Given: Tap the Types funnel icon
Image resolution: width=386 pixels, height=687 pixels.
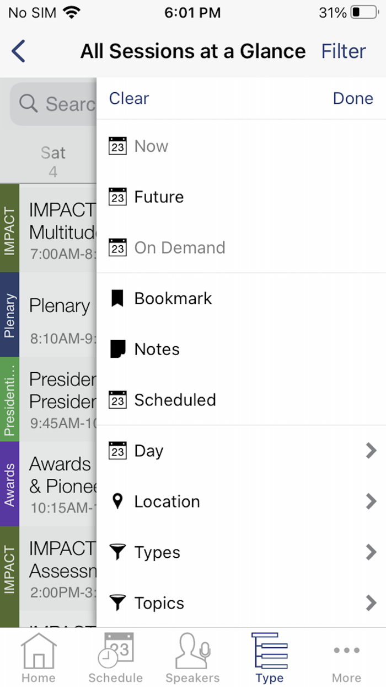Looking at the screenshot, I should (117, 552).
